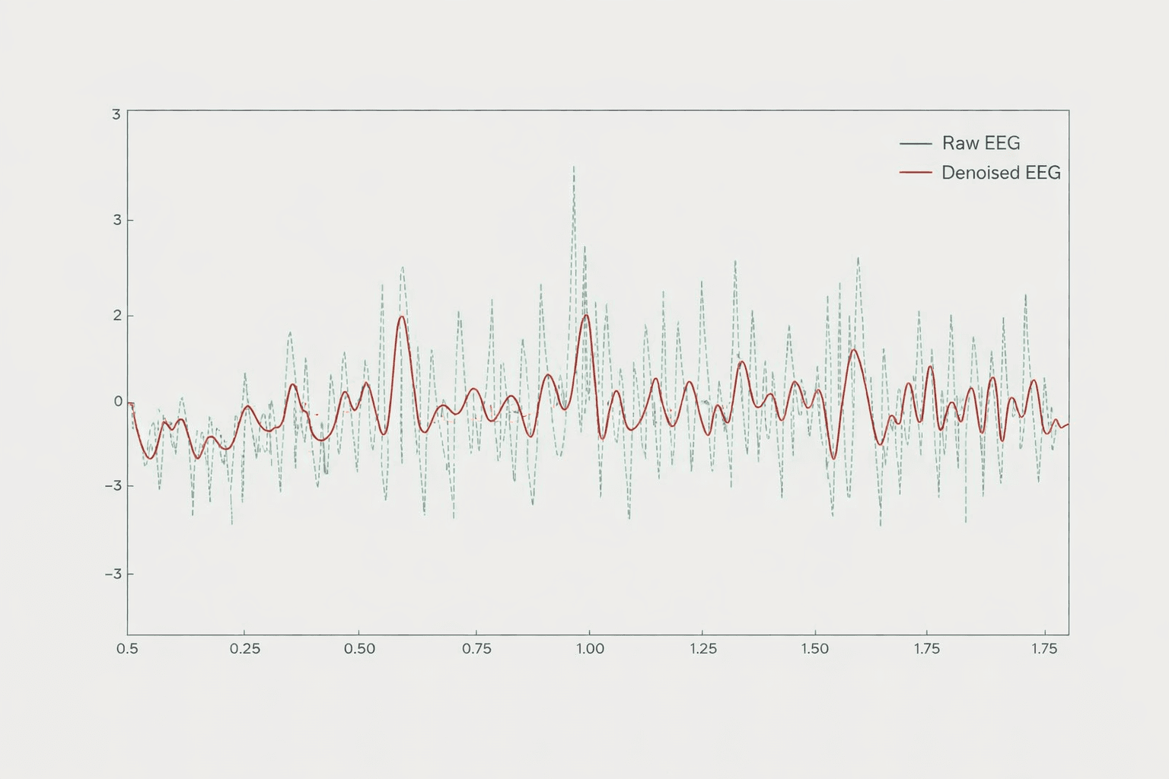Click the 1.50 x-axis tick label
1169x779 pixels.
[814, 649]
